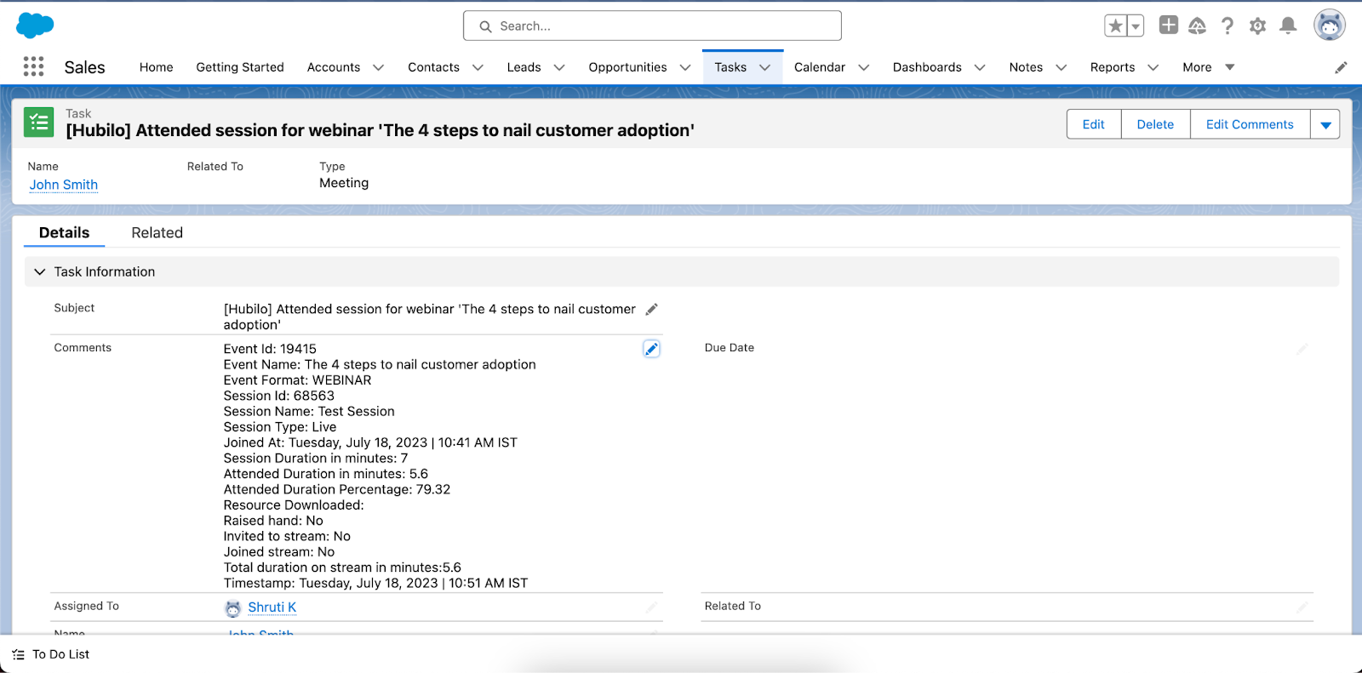Show more actions next to Edit Comments
The width and height of the screenshot is (1362, 673).
pyautogui.click(x=1325, y=125)
